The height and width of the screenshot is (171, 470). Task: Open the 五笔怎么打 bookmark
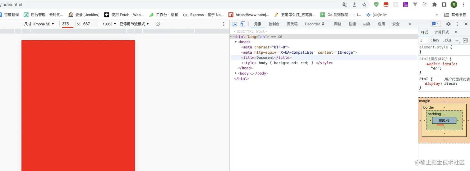tap(295, 15)
